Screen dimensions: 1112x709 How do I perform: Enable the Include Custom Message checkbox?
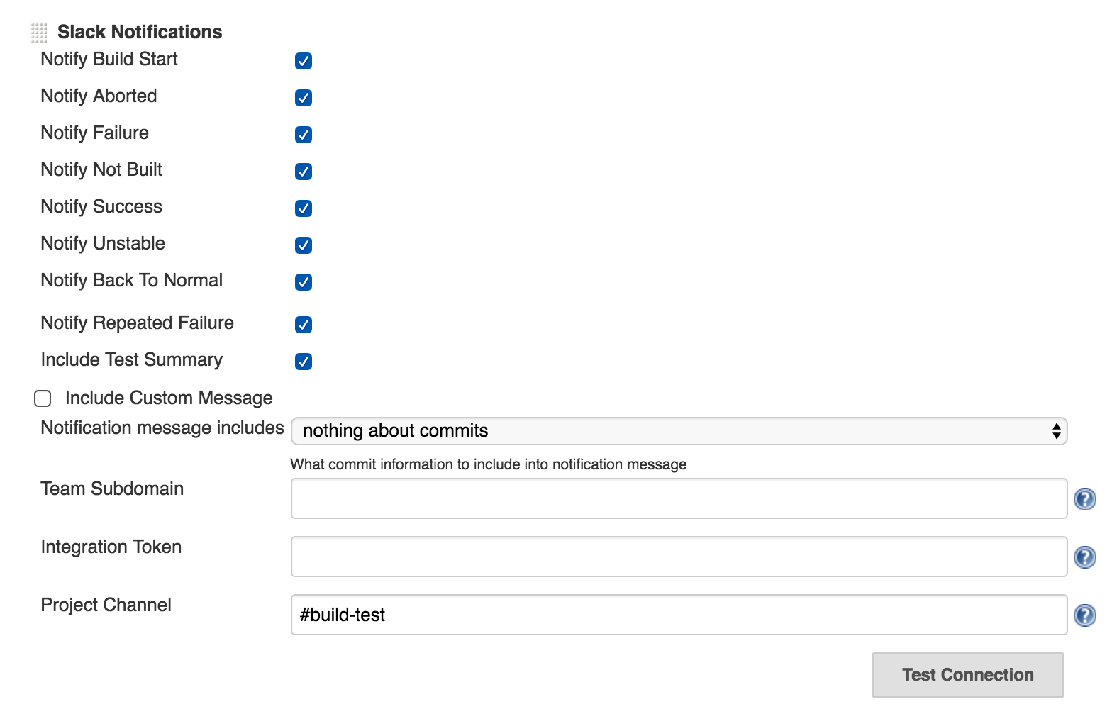43,398
